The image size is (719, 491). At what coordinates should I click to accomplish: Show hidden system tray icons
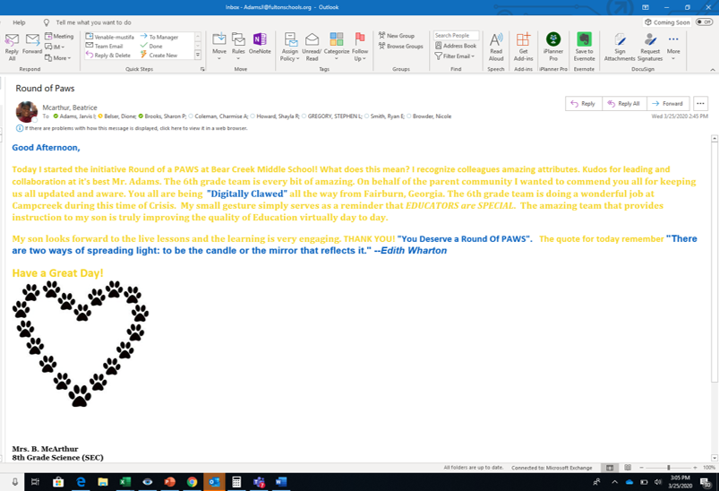click(x=614, y=482)
